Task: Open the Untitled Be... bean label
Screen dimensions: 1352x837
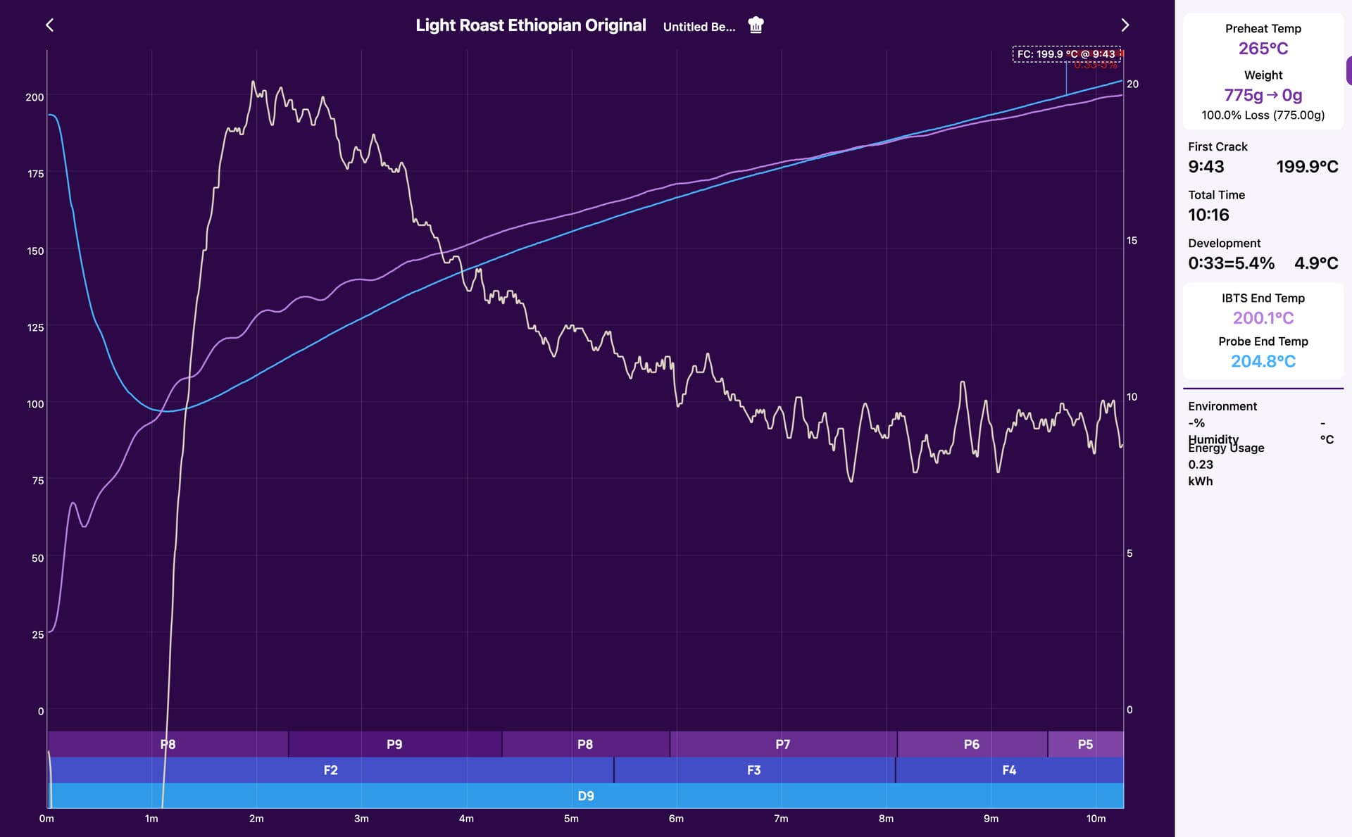Action: pyautogui.click(x=699, y=27)
